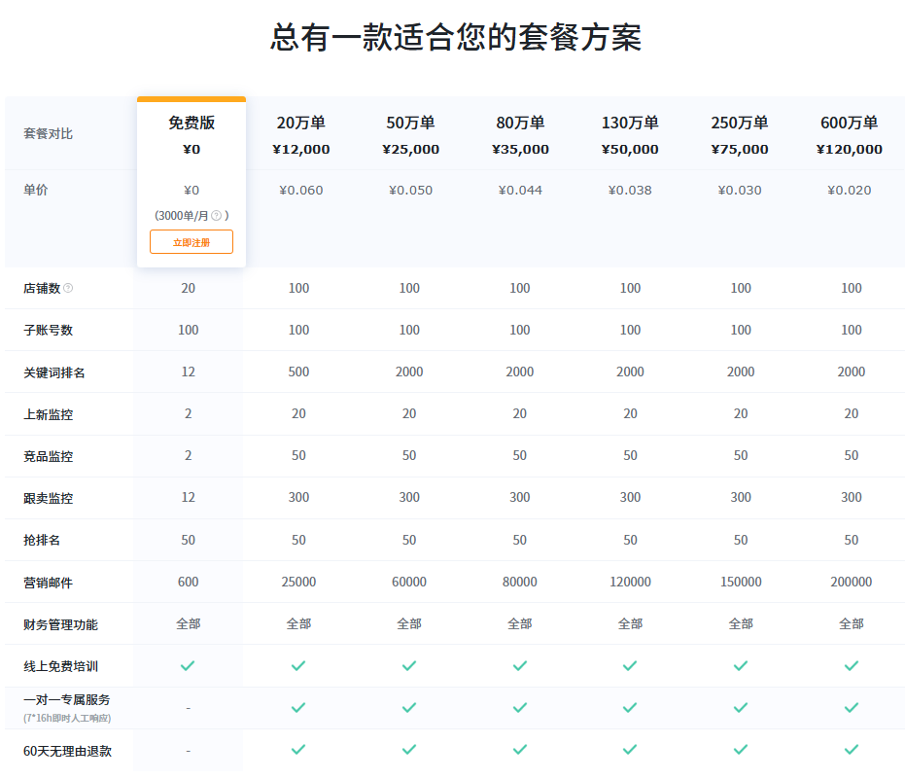Click 130万单 checkmark in 一对一专属服务 row
The width and height of the screenshot is (905, 779).
630,707
